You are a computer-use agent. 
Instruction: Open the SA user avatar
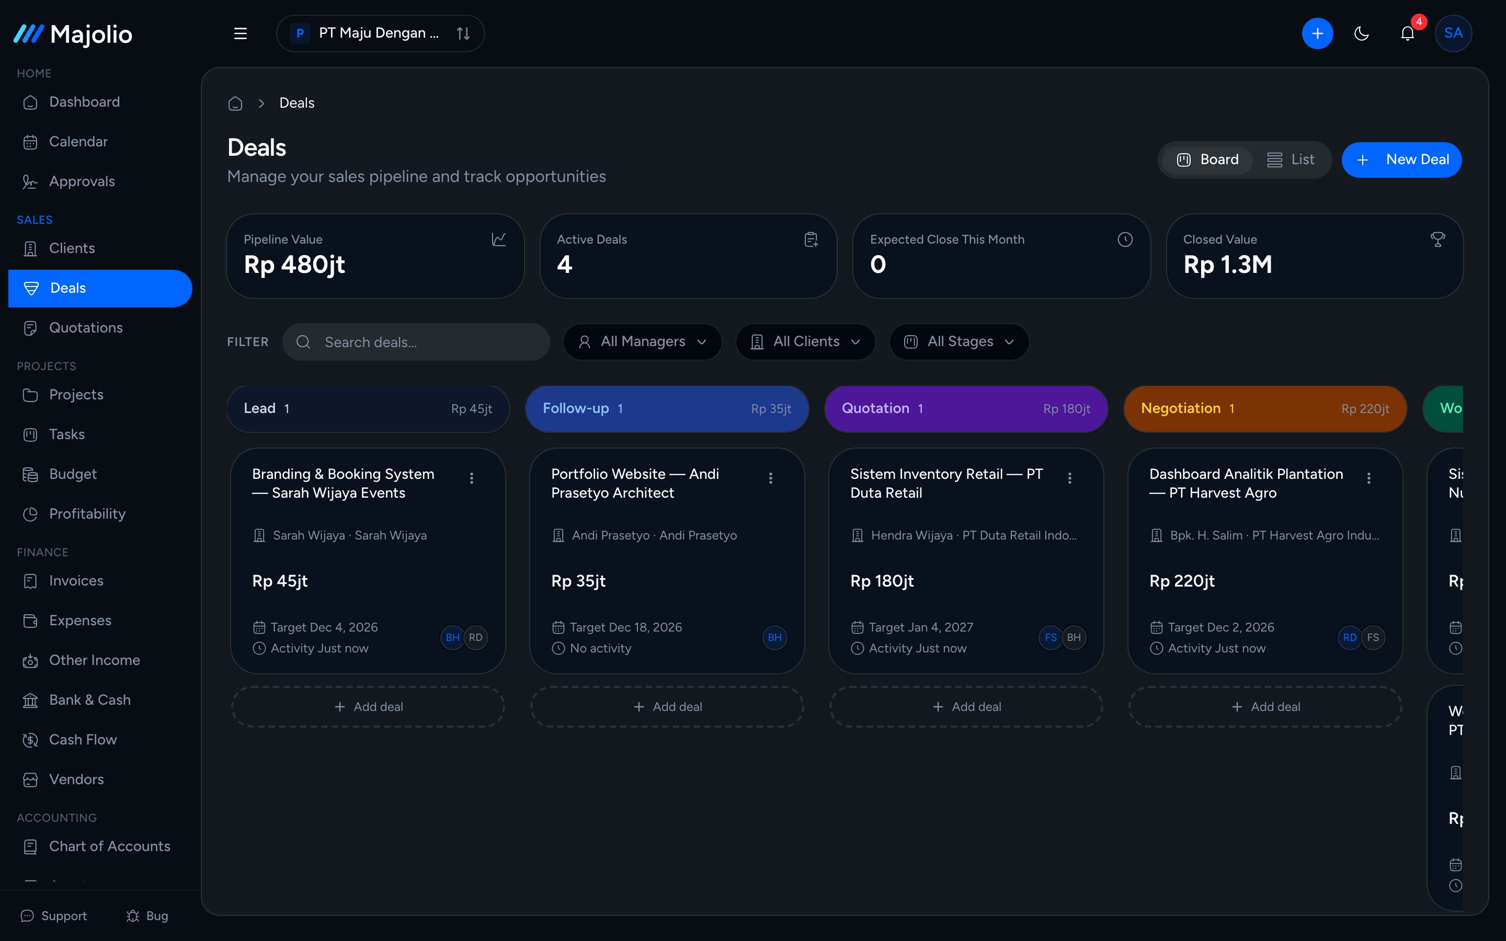1453,33
